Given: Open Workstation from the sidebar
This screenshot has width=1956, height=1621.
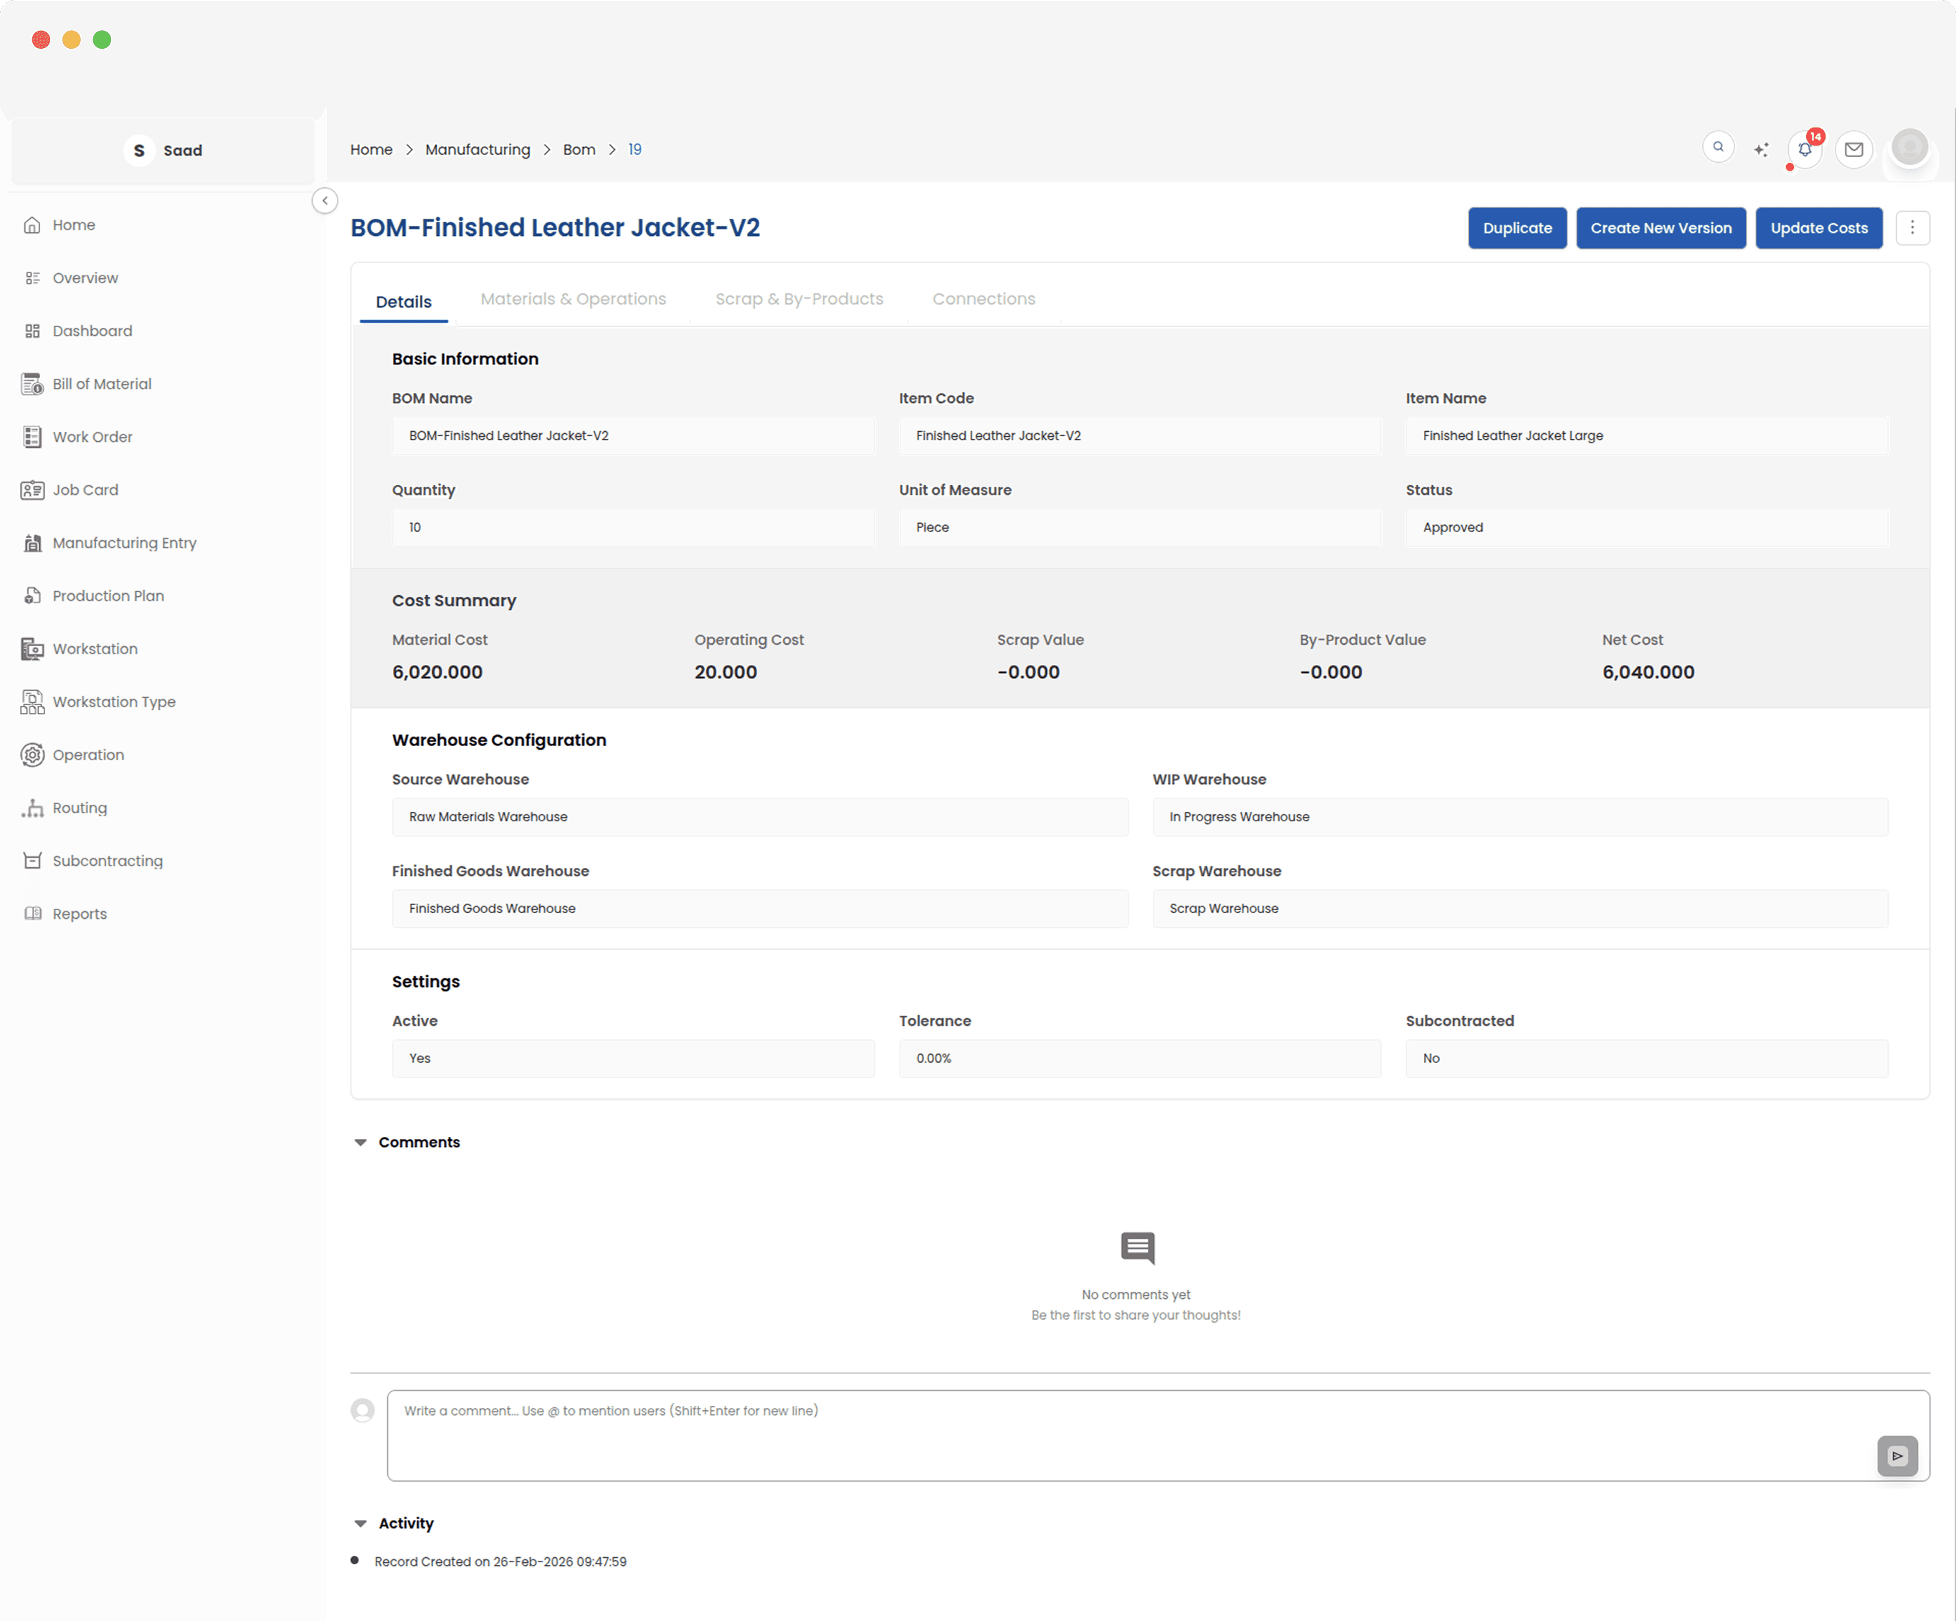Looking at the screenshot, I should point(94,648).
